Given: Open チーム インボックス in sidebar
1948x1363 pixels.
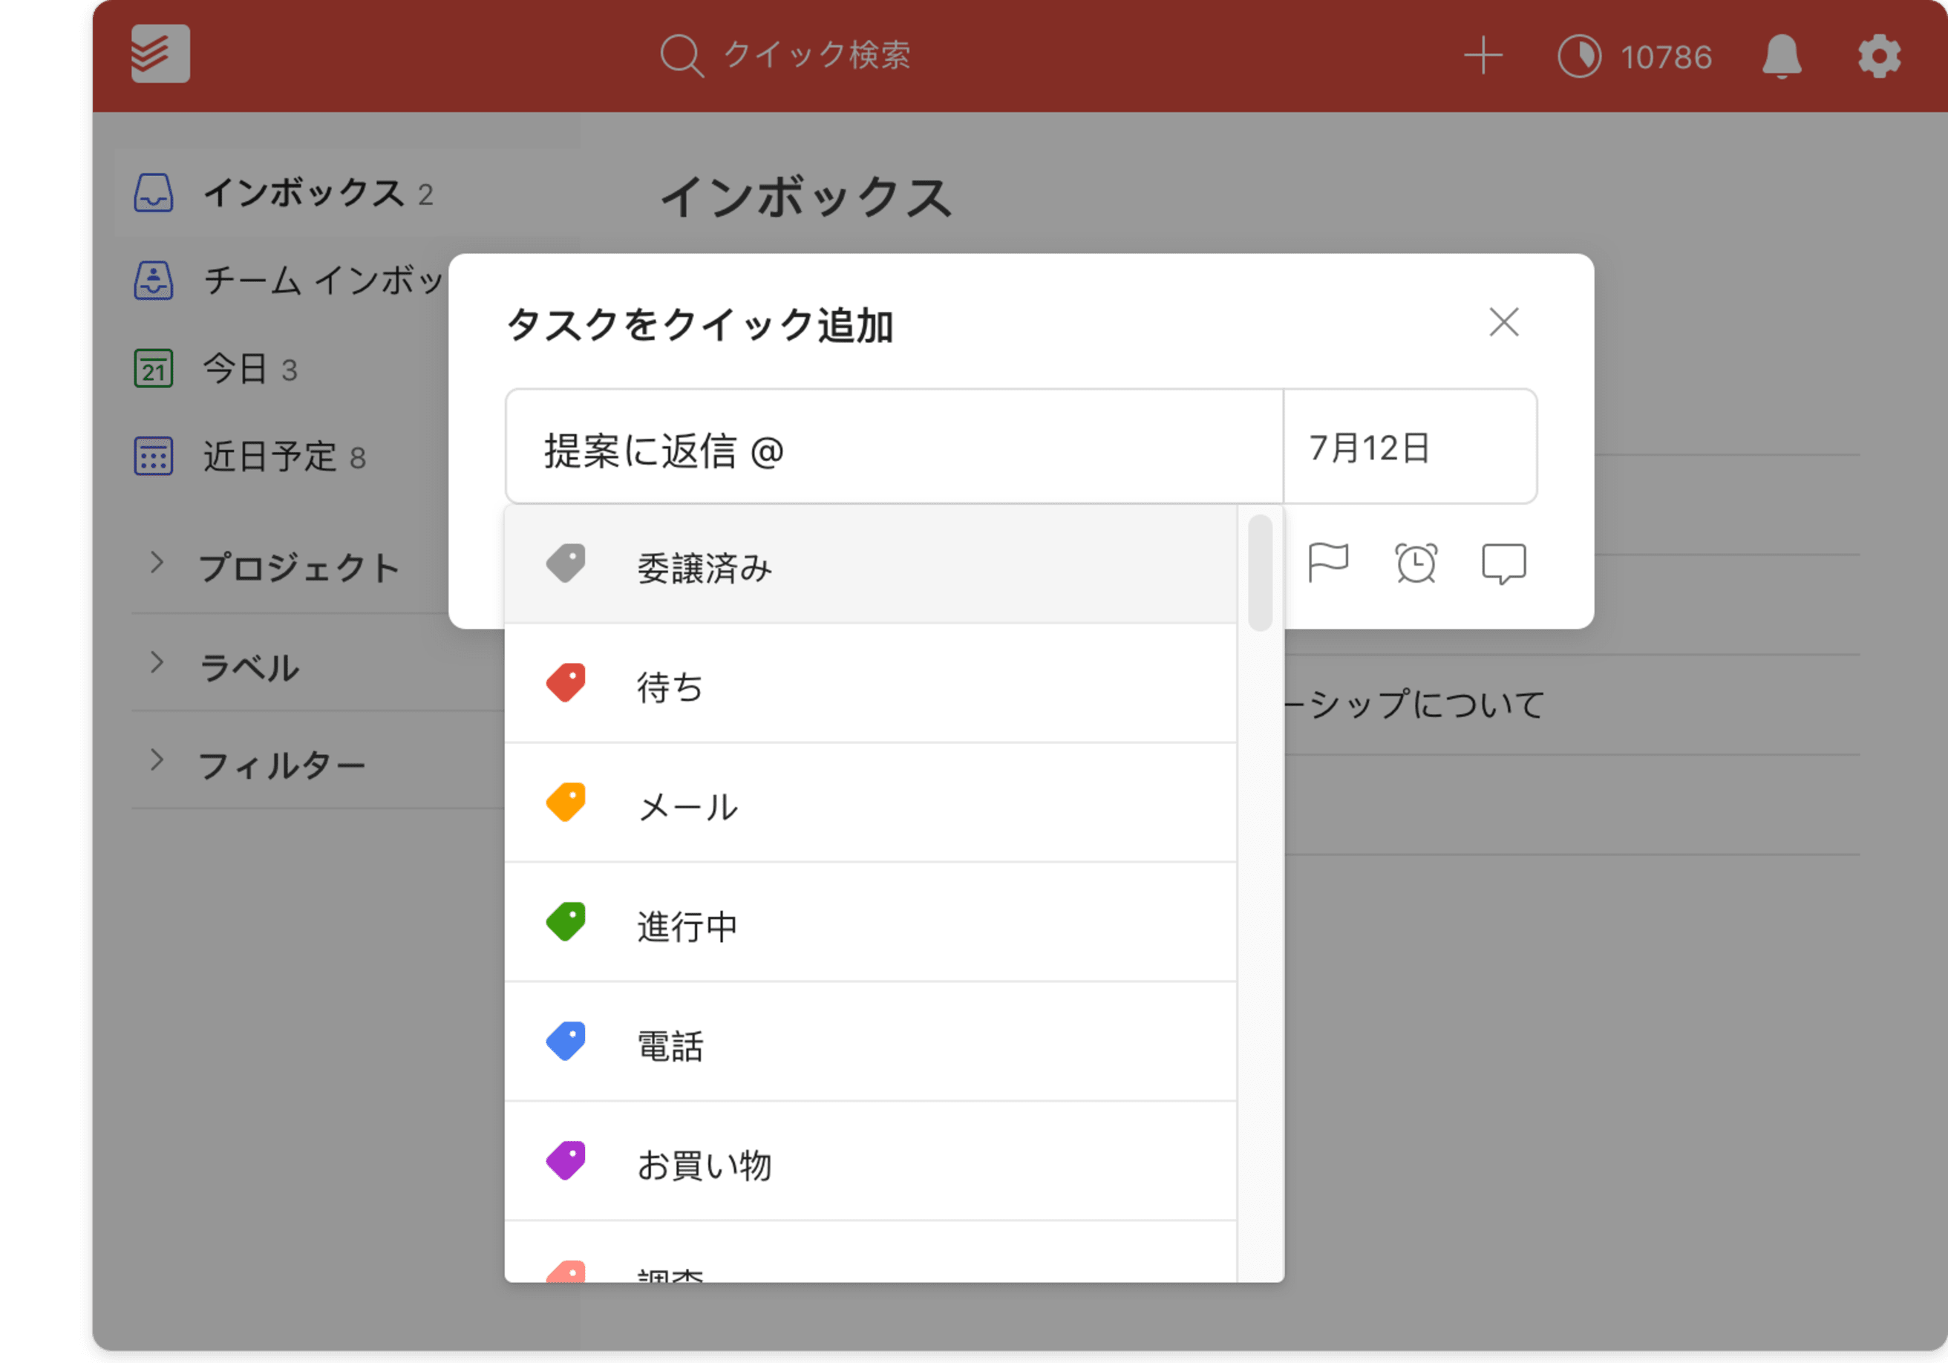Looking at the screenshot, I should (x=324, y=281).
